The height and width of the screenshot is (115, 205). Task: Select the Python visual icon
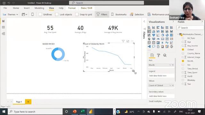(x=167, y=42)
